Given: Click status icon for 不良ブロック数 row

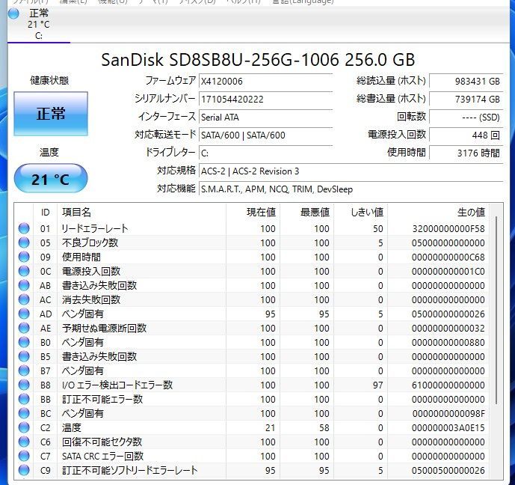Looking at the screenshot, I should pos(24,242).
